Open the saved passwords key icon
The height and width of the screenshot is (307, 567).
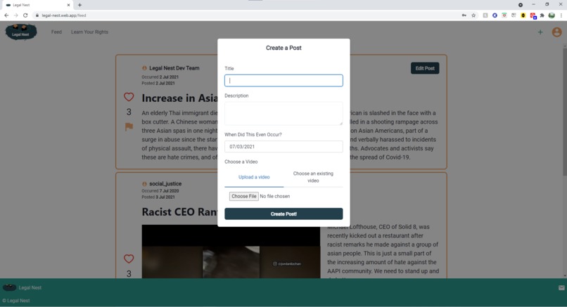pos(464,15)
